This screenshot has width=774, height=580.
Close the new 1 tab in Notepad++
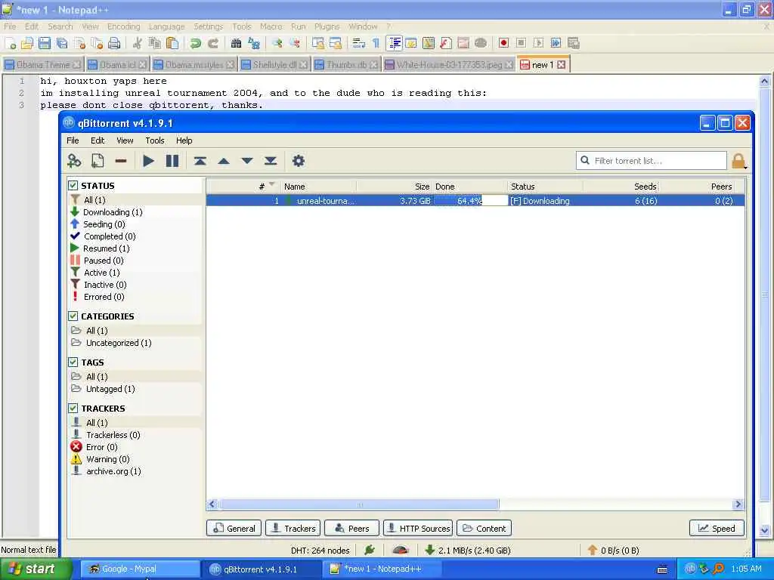pos(562,65)
